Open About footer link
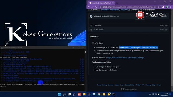173x97 pixels. pyautogui.click(x=159, y=85)
